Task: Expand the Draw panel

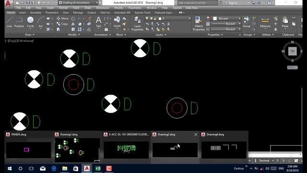Action: click(30, 35)
